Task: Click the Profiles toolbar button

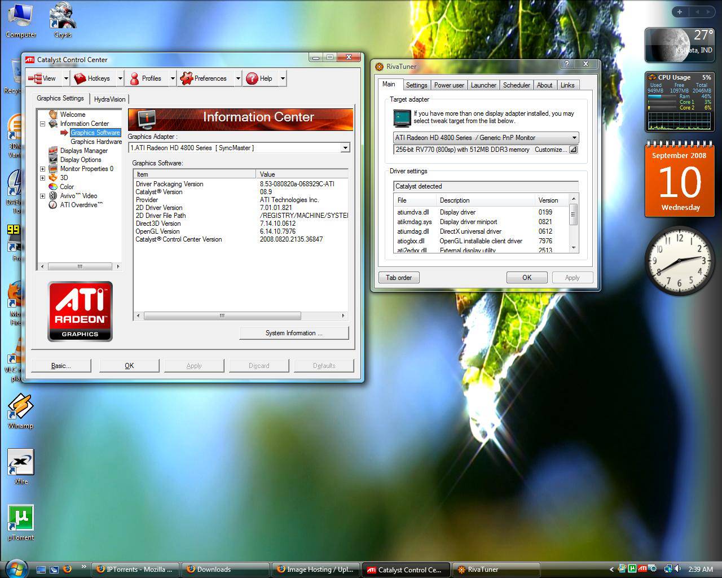Action: (146, 78)
